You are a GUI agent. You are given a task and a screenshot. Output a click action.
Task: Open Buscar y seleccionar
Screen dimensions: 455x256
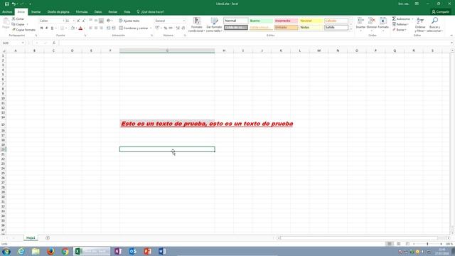(x=434, y=25)
